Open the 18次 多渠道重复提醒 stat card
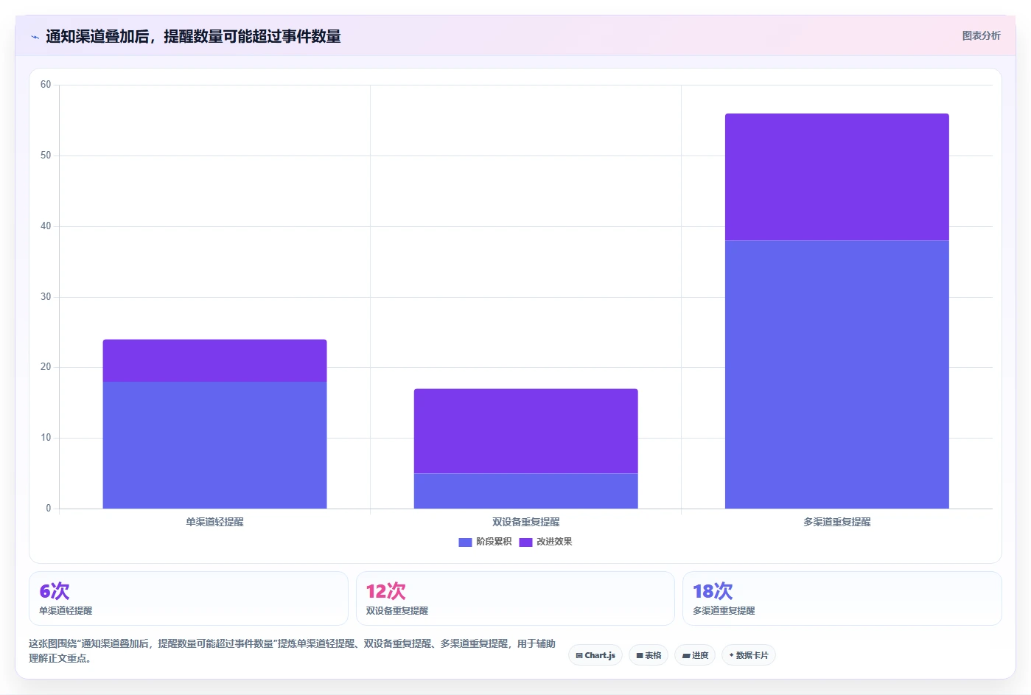 842,598
